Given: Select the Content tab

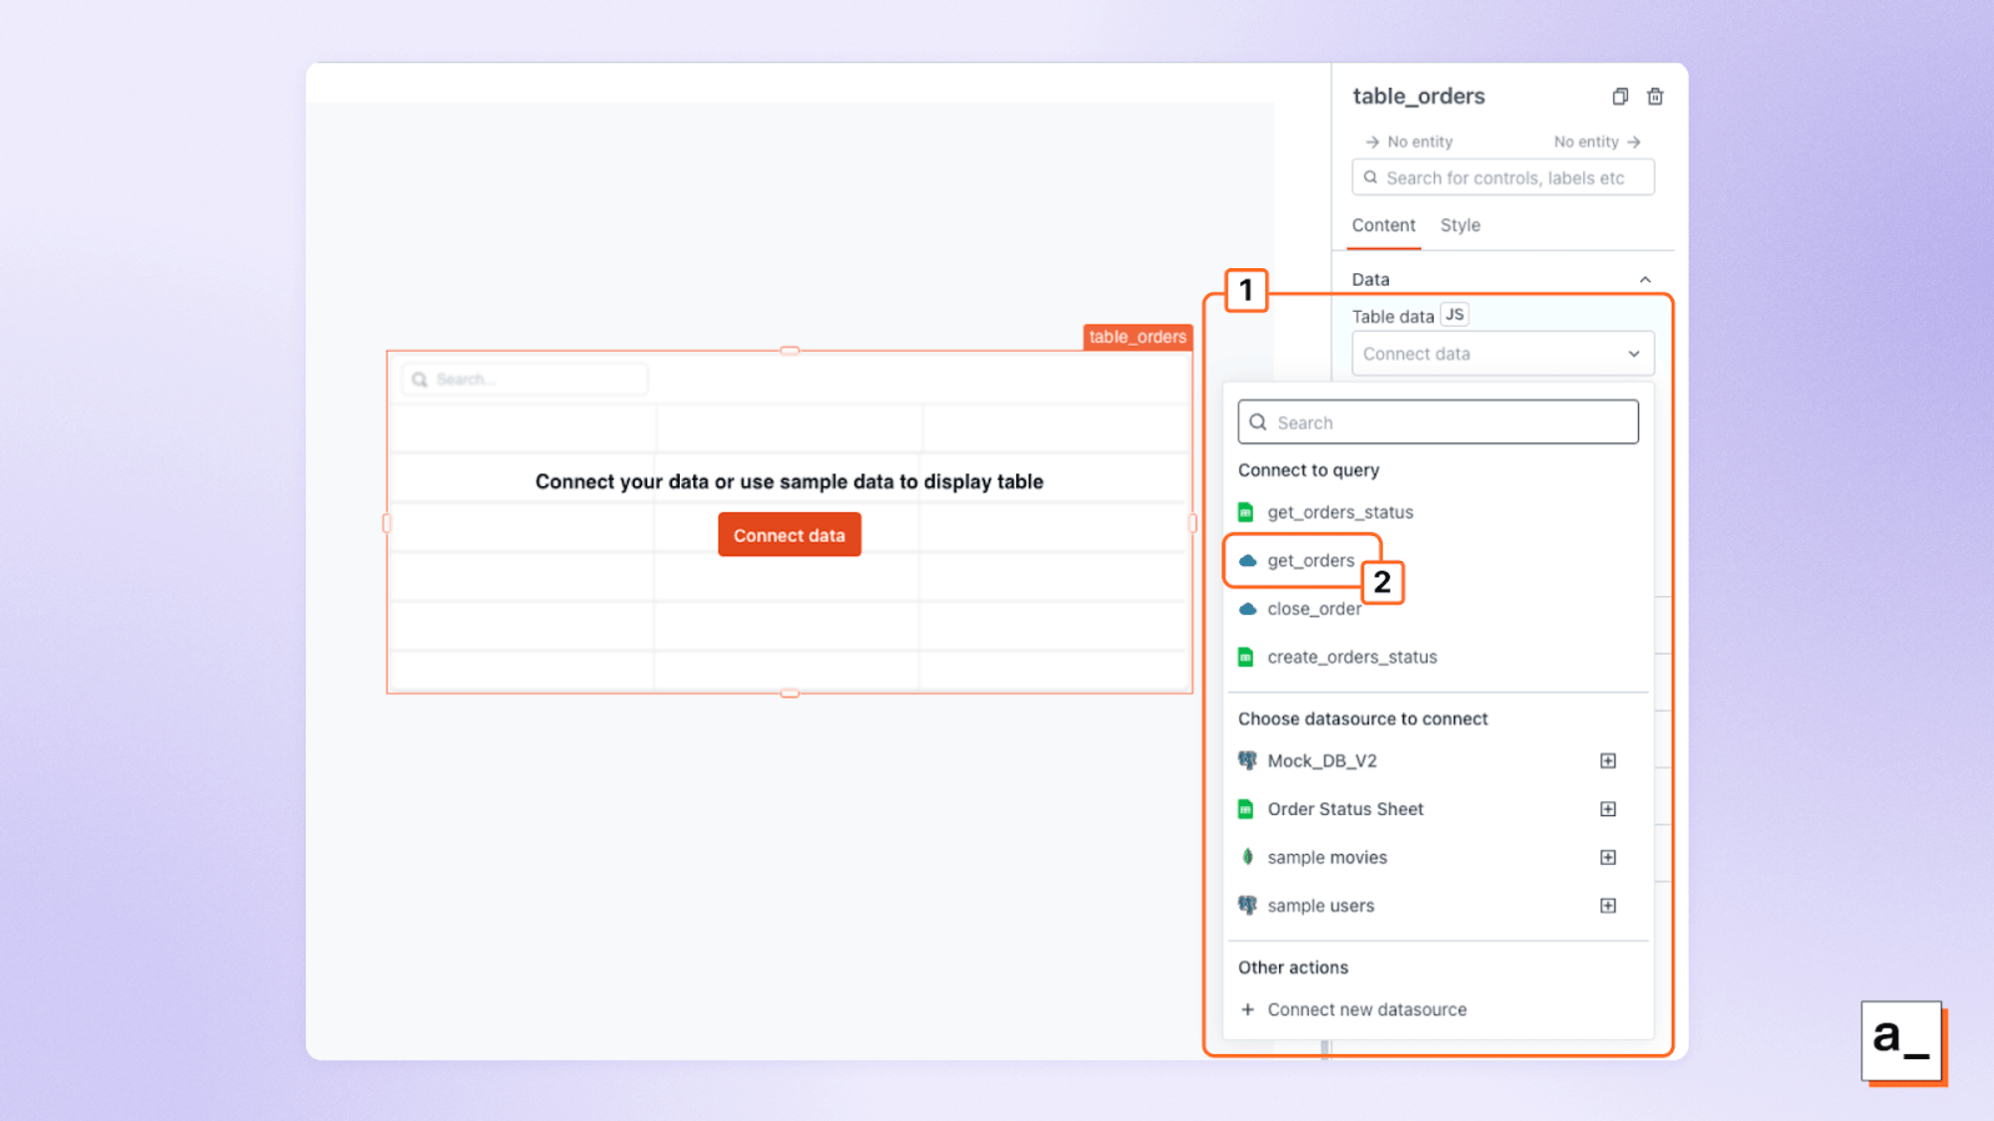Looking at the screenshot, I should (x=1383, y=225).
